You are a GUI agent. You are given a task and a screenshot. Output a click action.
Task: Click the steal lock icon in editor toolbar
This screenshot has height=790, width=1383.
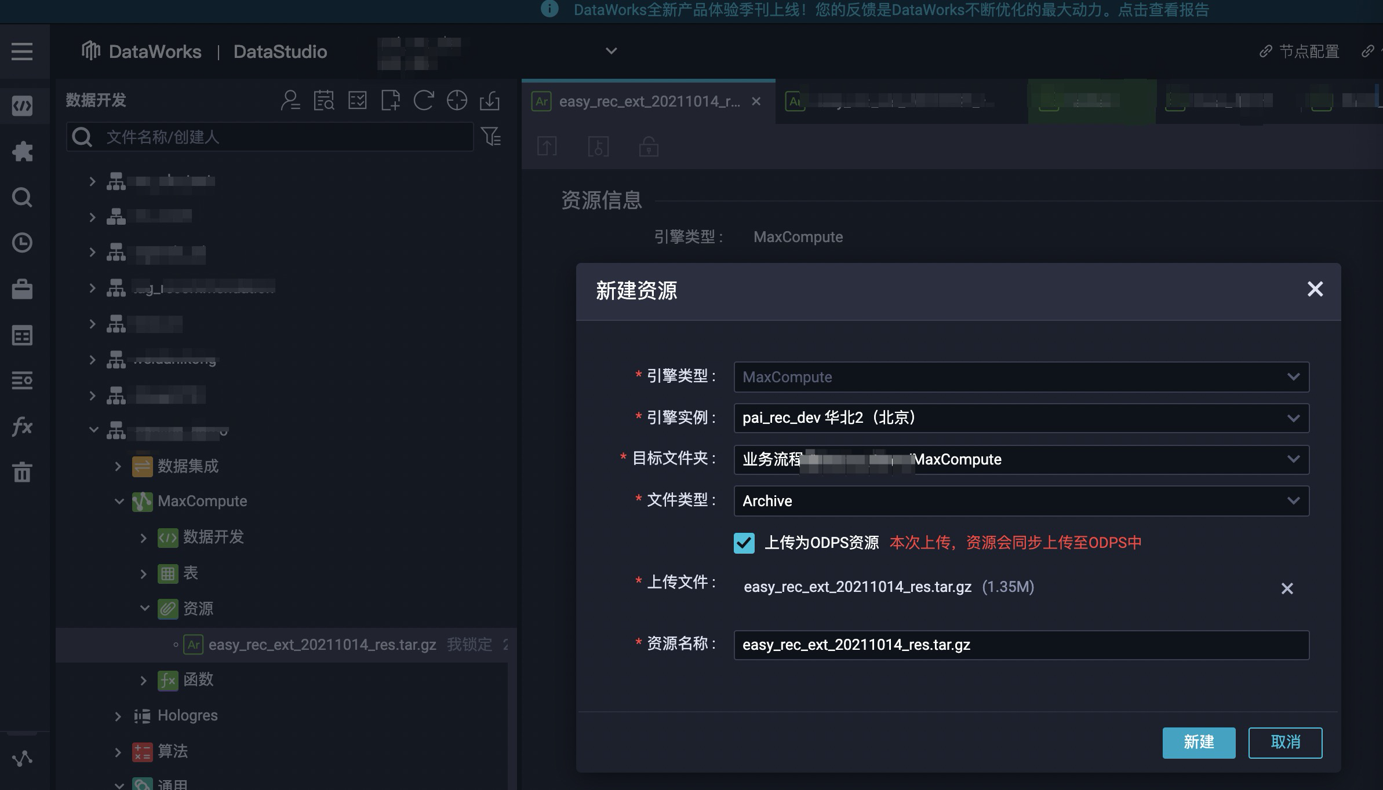598,146
